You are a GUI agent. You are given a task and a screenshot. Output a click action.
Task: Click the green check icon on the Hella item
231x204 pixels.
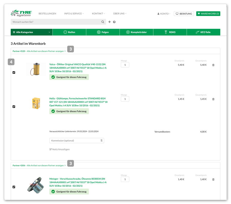point(53,111)
